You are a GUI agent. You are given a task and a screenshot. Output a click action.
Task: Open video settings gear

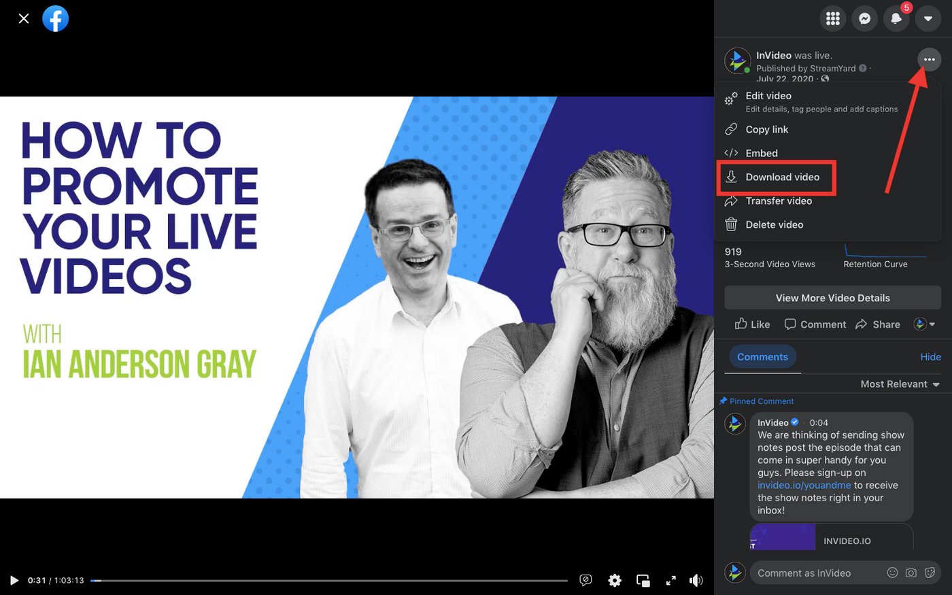615,580
